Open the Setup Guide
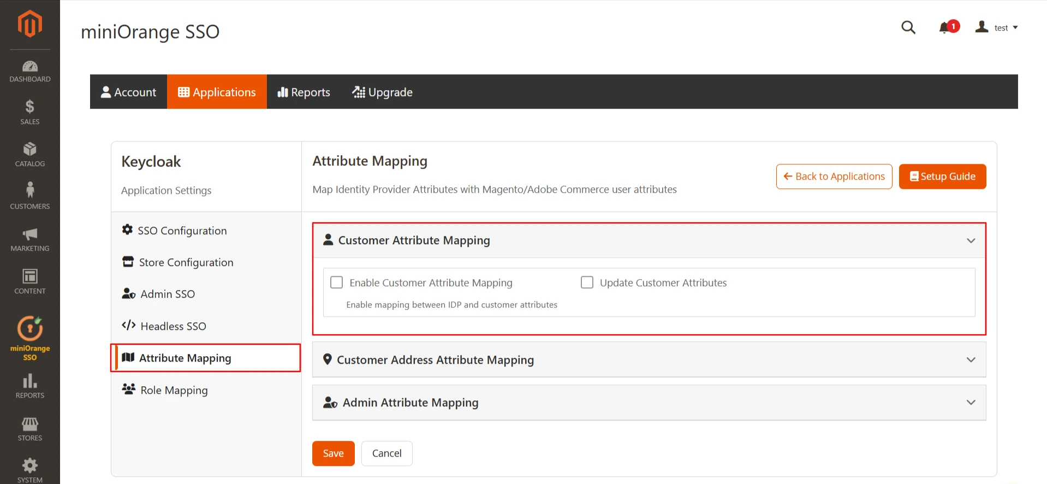 pyautogui.click(x=943, y=176)
